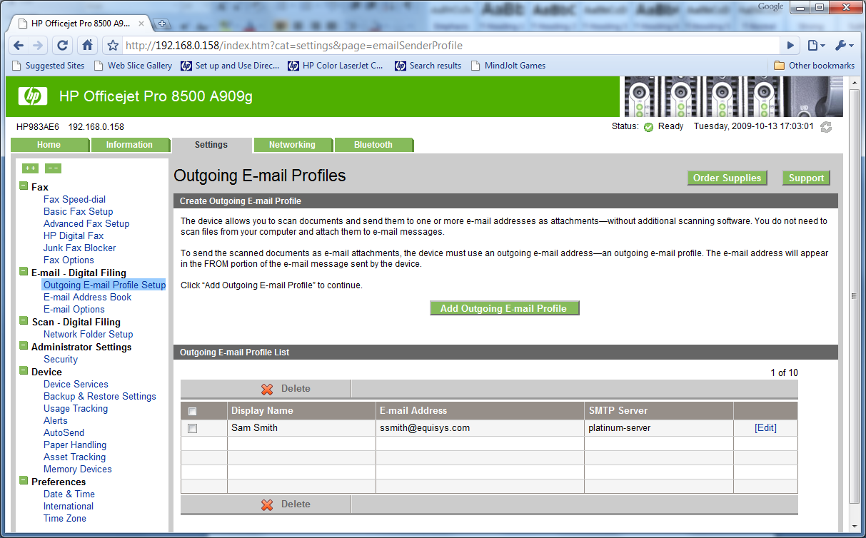This screenshot has width=866, height=538.
Task: Open Asset Tracking
Action: click(74, 457)
